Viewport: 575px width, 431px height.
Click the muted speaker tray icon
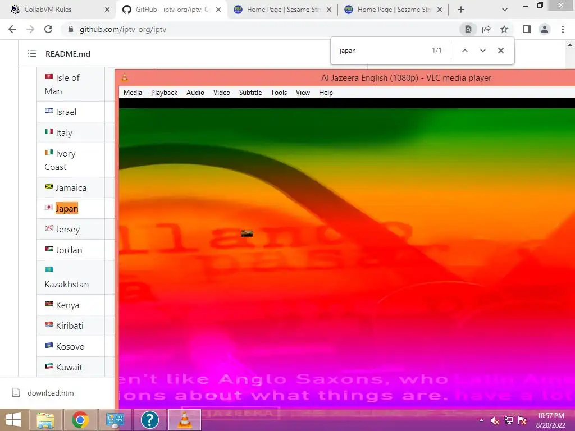495,420
